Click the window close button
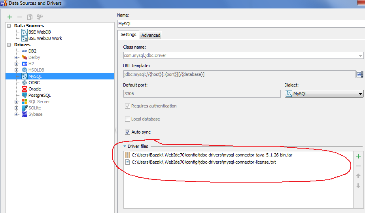 (x=361, y=2)
